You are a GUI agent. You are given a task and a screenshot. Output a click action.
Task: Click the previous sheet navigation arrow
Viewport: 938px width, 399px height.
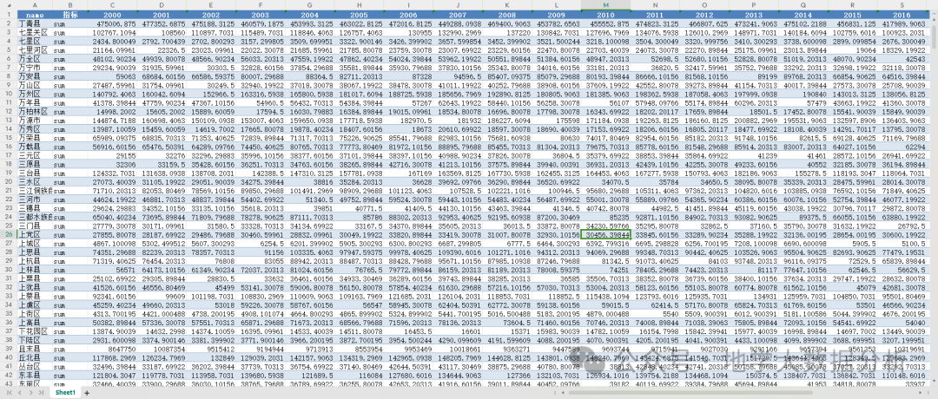(21, 393)
